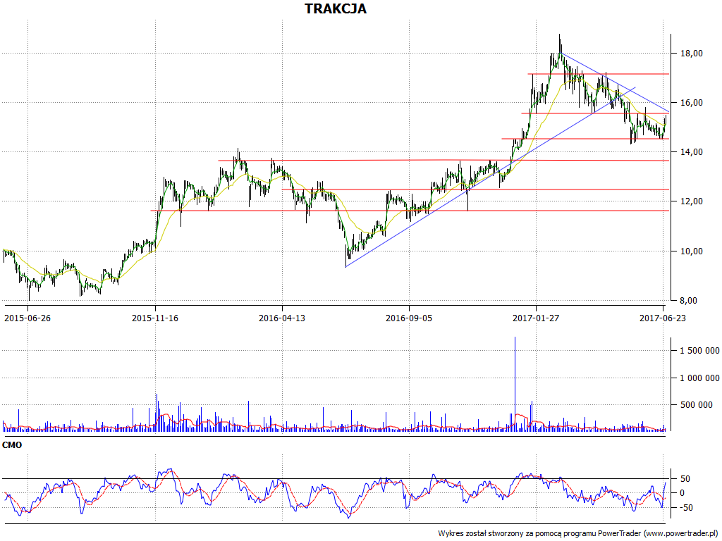
Task: Click the 2017-01-27 date label
Action: (x=536, y=318)
